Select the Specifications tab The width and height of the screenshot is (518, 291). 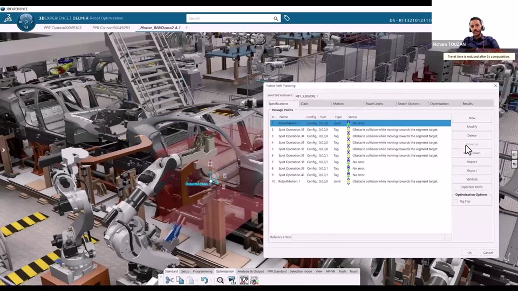click(x=283, y=103)
